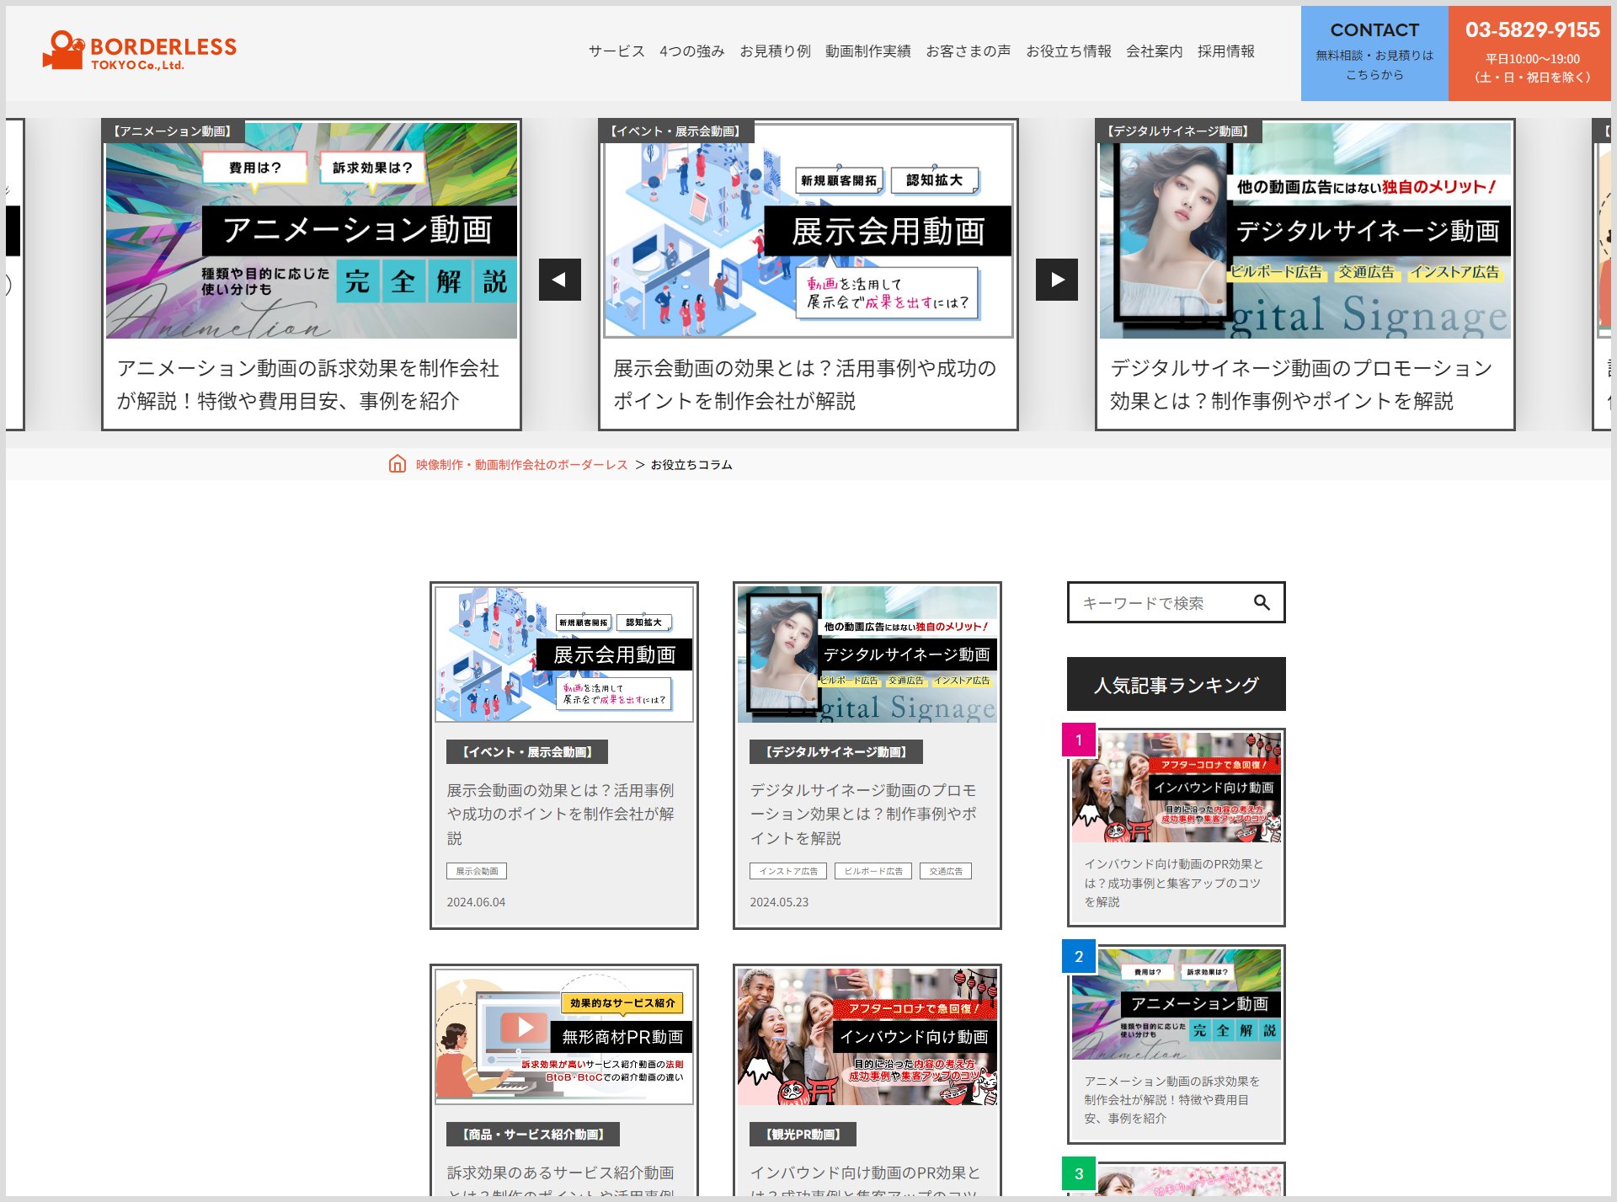The width and height of the screenshot is (1617, 1202).
Task: Open お客さまの声 menu item
Action: point(968,51)
